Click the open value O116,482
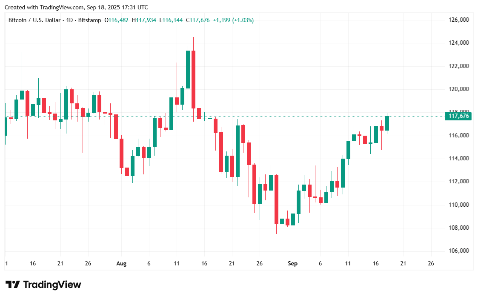Viewport: 478px width, 299px height. pos(117,20)
